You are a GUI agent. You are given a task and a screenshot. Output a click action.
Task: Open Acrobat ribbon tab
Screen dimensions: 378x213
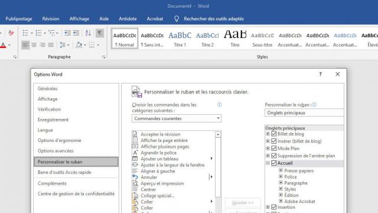pyautogui.click(x=155, y=19)
